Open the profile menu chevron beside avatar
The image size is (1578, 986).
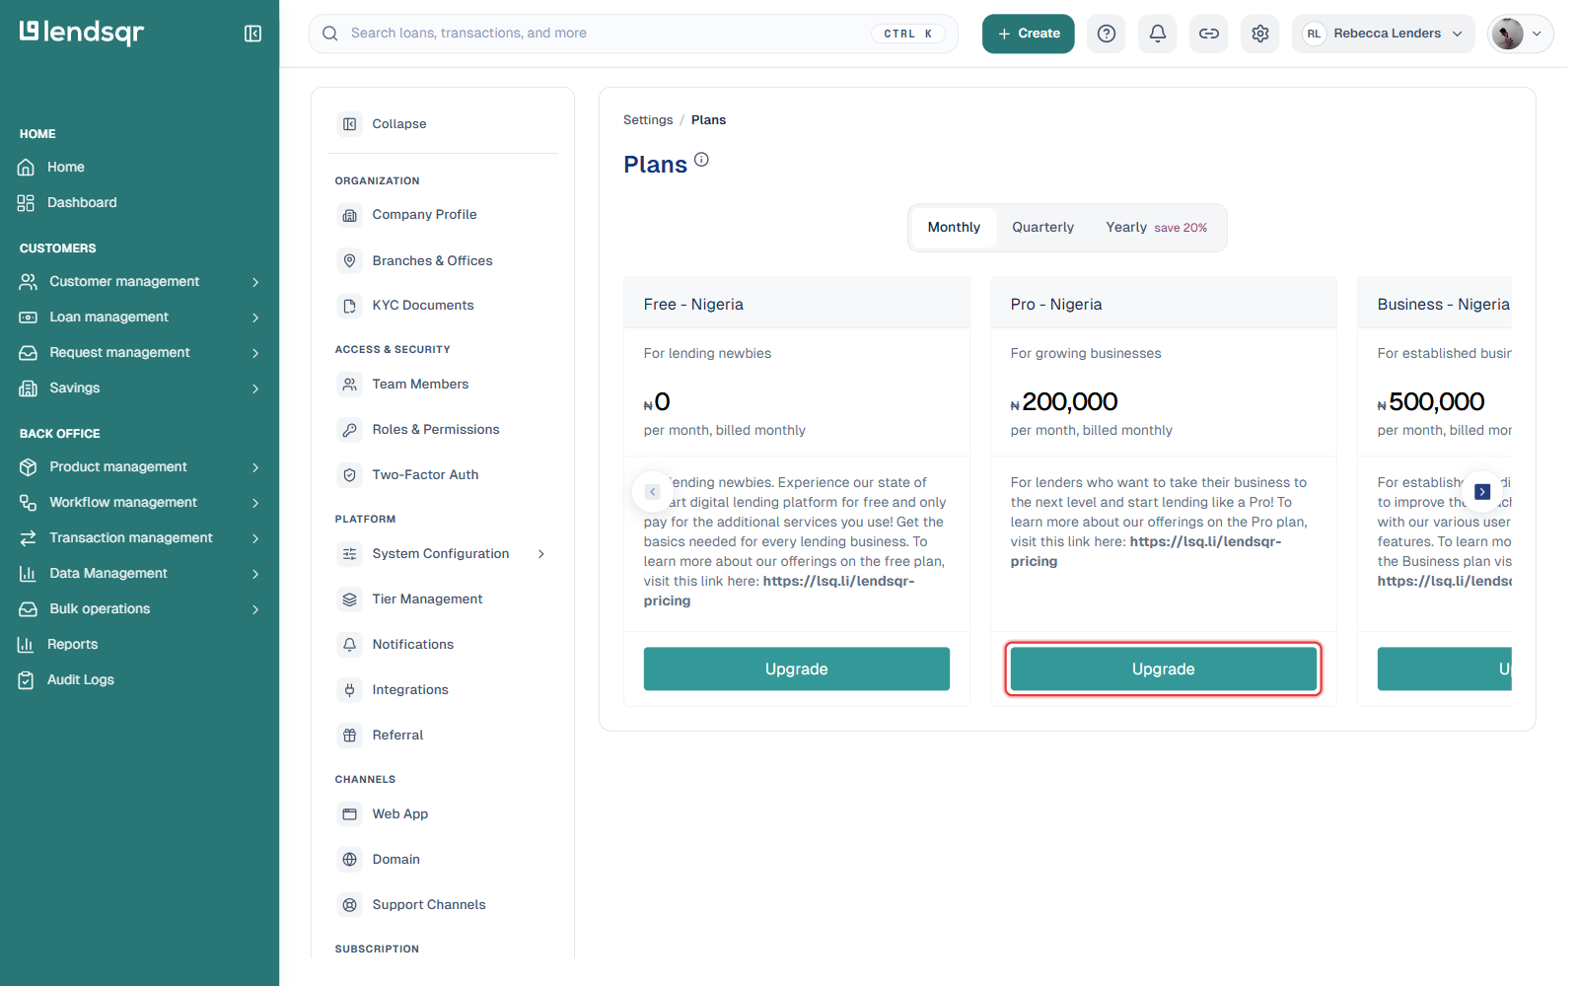[1537, 34]
